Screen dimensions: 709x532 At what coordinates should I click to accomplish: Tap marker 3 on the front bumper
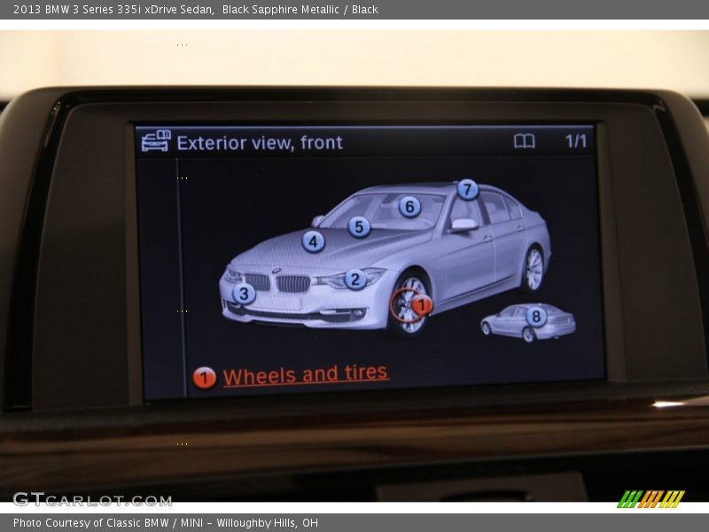244,293
